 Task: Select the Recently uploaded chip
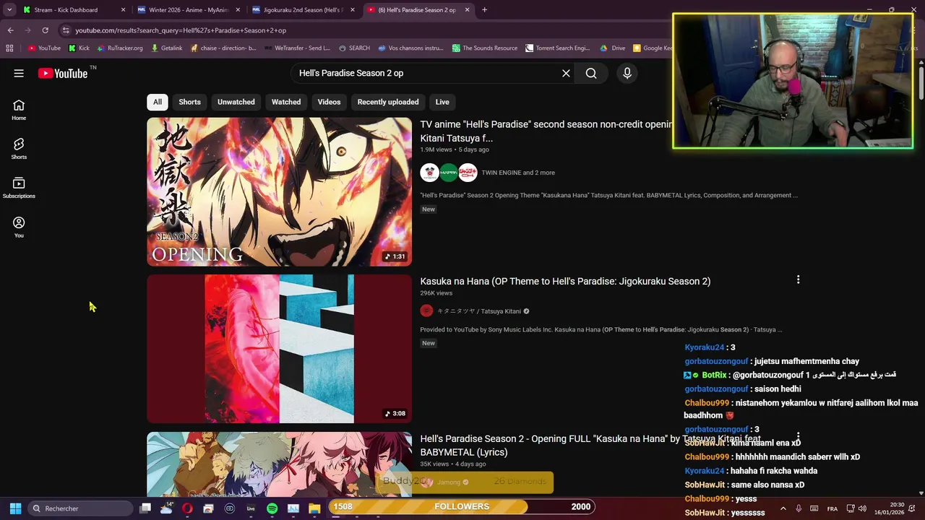tap(388, 102)
